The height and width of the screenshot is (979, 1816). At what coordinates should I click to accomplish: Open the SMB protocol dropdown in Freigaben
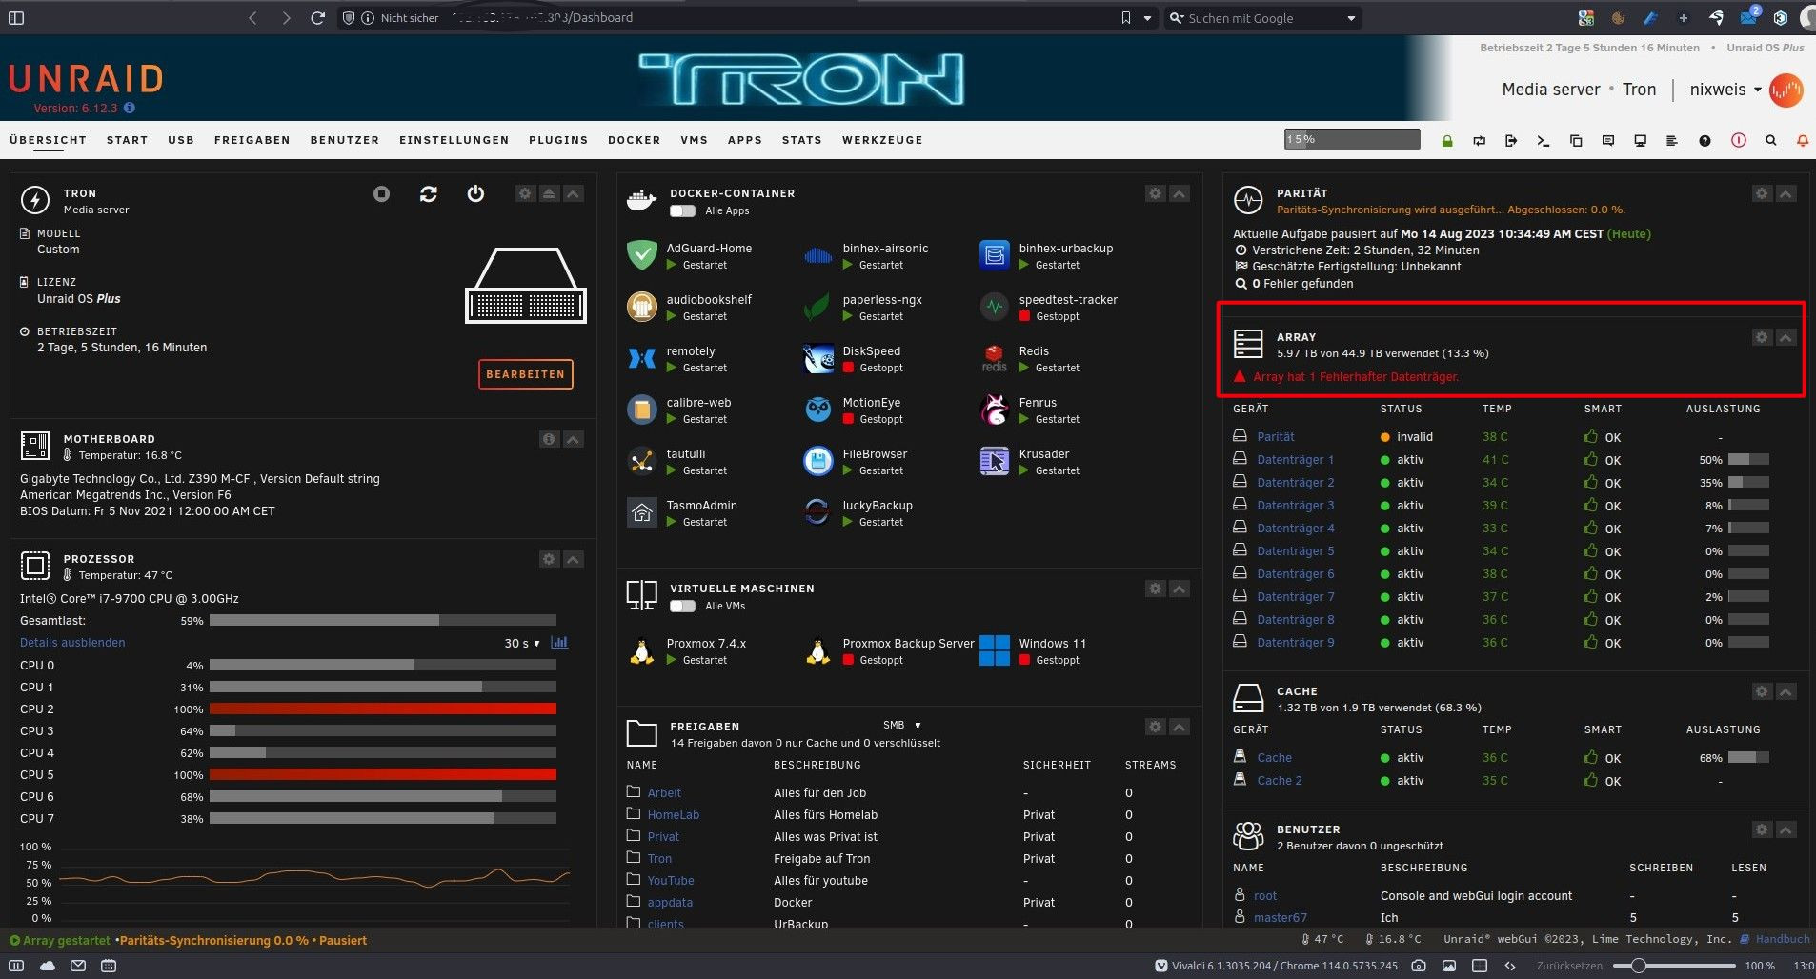click(x=901, y=726)
